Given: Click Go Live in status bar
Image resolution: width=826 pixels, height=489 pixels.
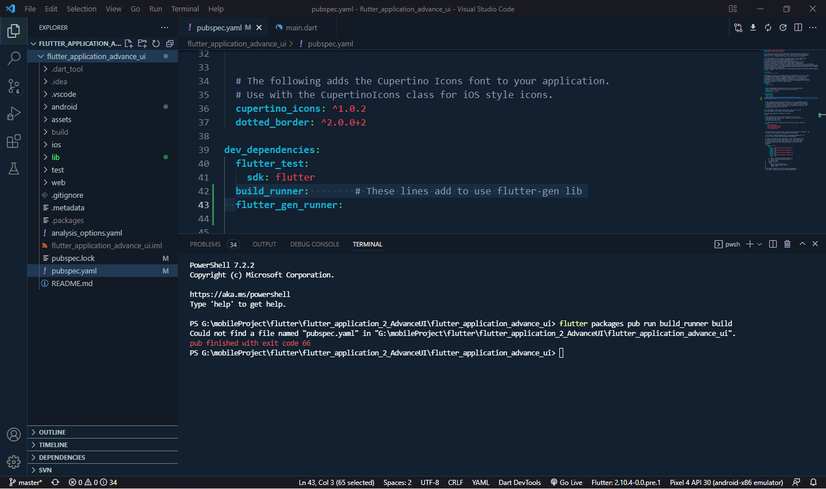Looking at the screenshot, I should pos(566,483).
